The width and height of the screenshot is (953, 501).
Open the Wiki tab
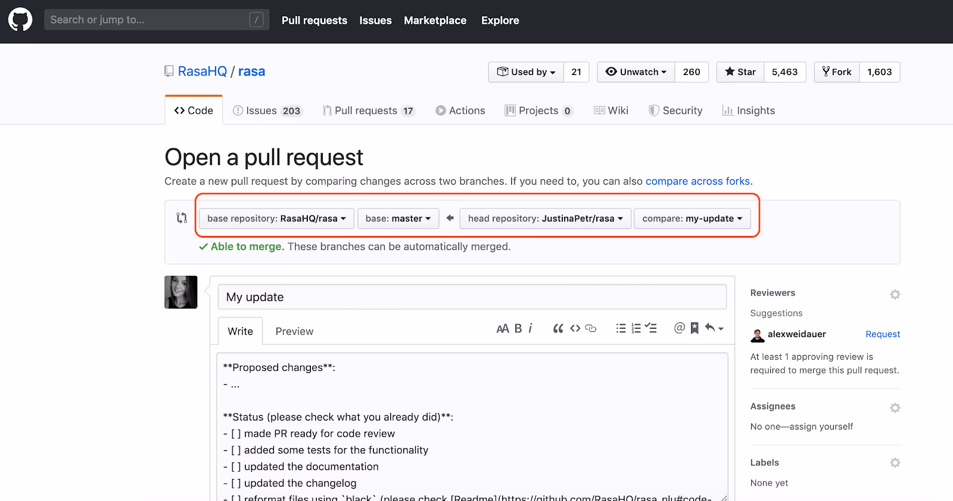point(611,111)
